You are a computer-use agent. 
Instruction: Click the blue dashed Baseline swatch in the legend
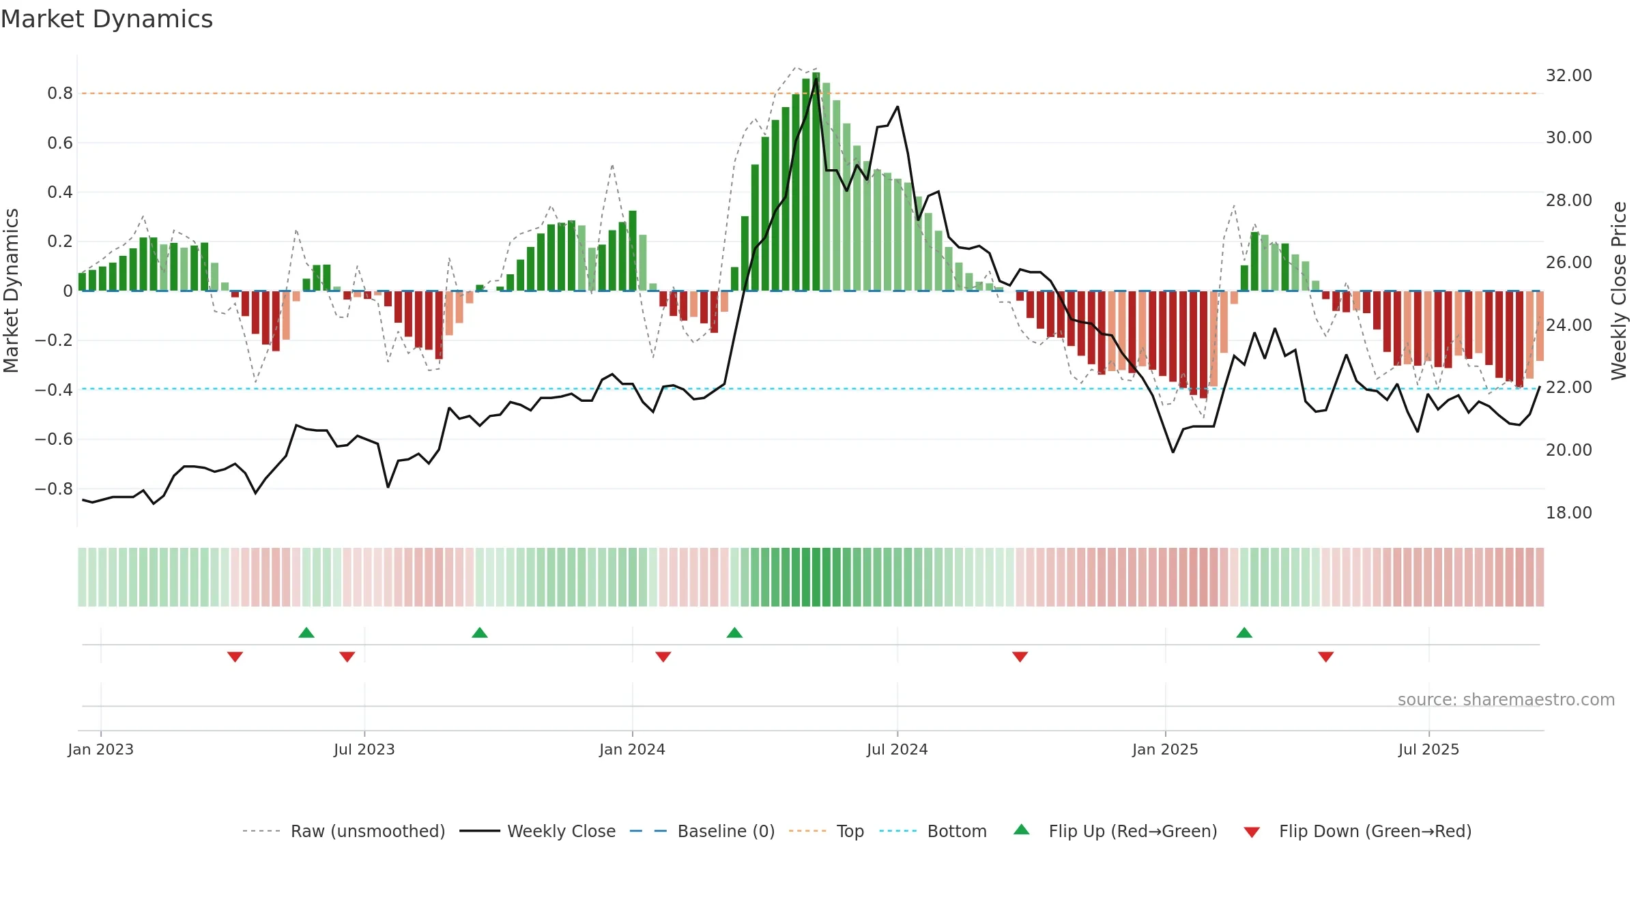(648, 831)
